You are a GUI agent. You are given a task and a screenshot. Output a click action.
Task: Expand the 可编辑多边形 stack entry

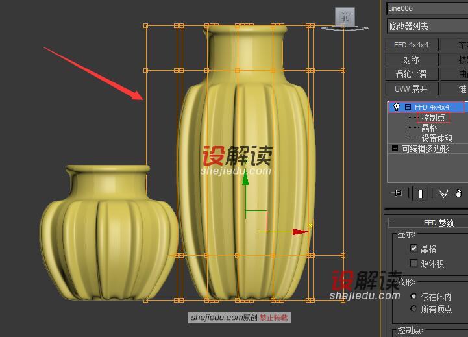395,148
